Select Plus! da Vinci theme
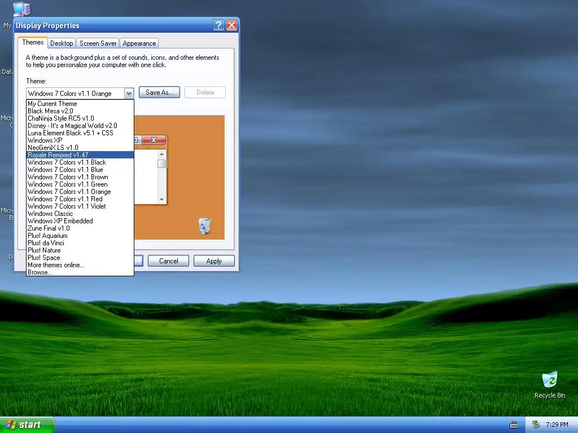578x433 pixels. coord(80,243)
